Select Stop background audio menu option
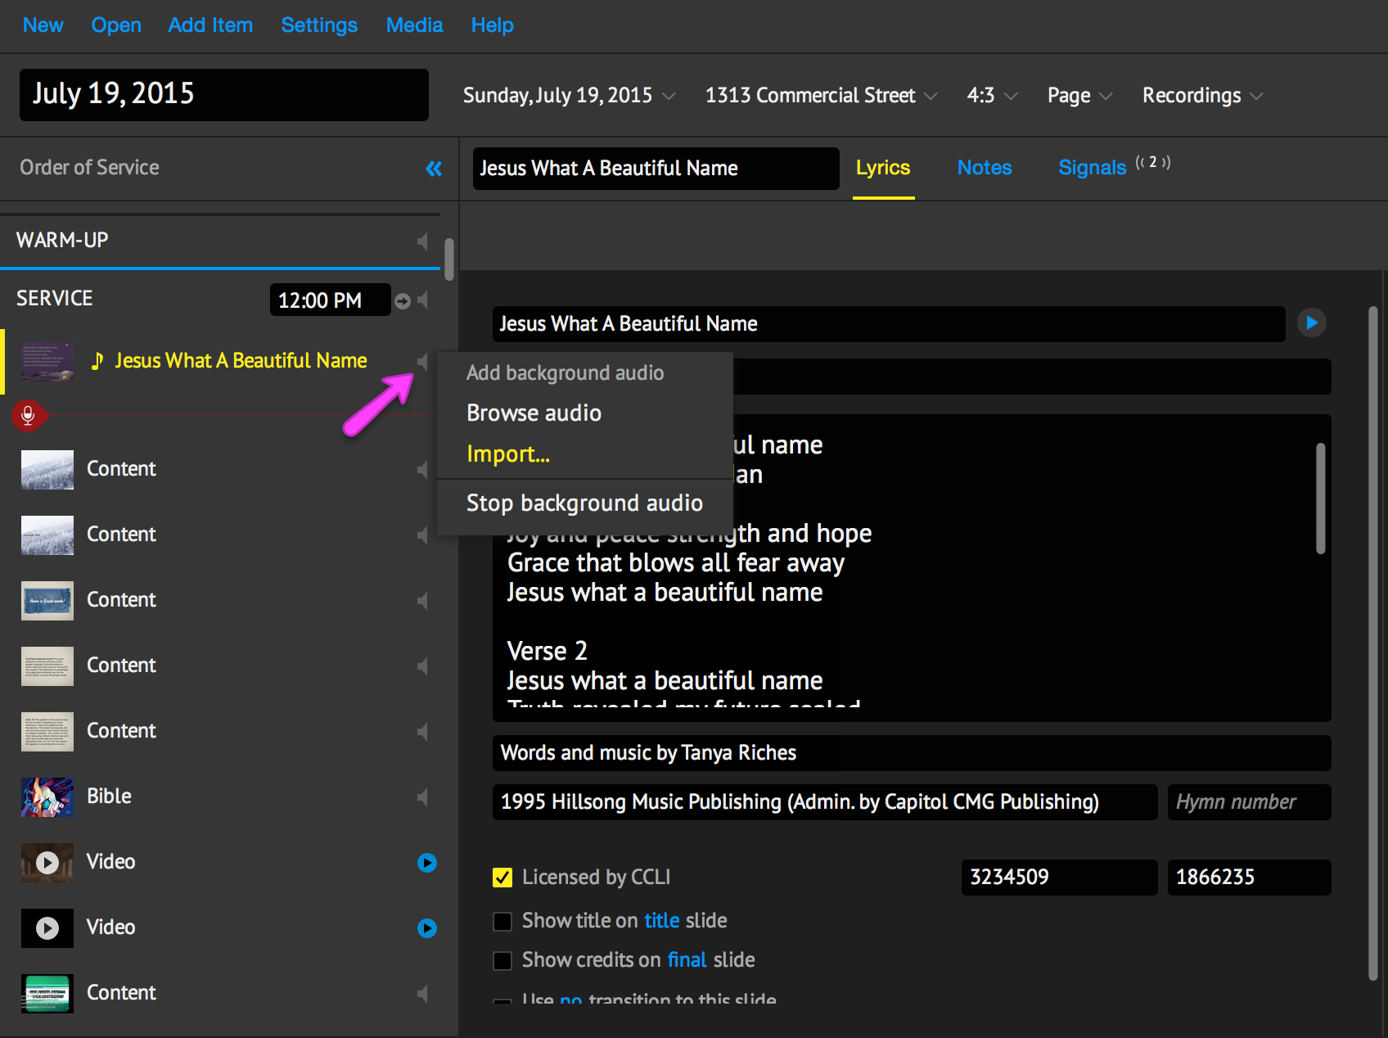The image size is (1388, 1038). [x=584, y=503]
